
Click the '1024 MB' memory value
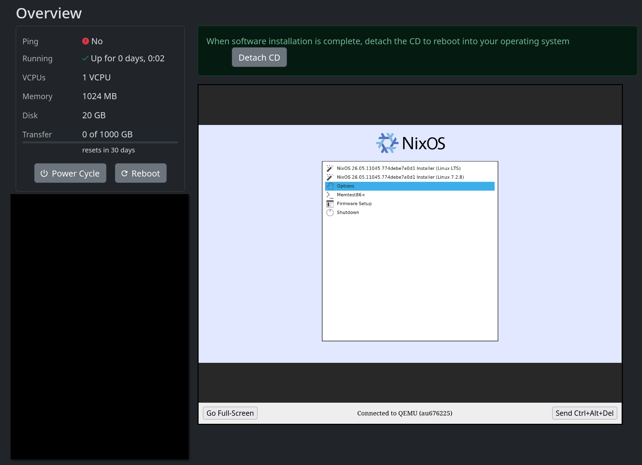[x=99, y=96]
